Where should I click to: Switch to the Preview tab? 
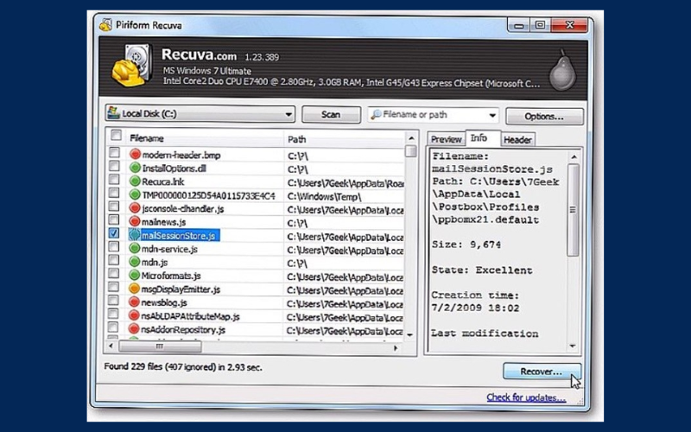(446, 139)
